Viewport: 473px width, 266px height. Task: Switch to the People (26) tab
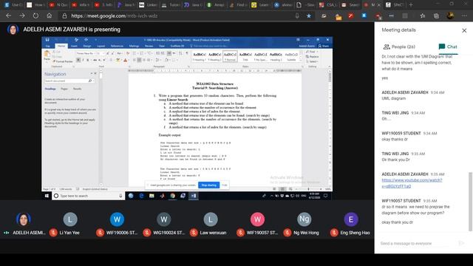coord(399,47)
